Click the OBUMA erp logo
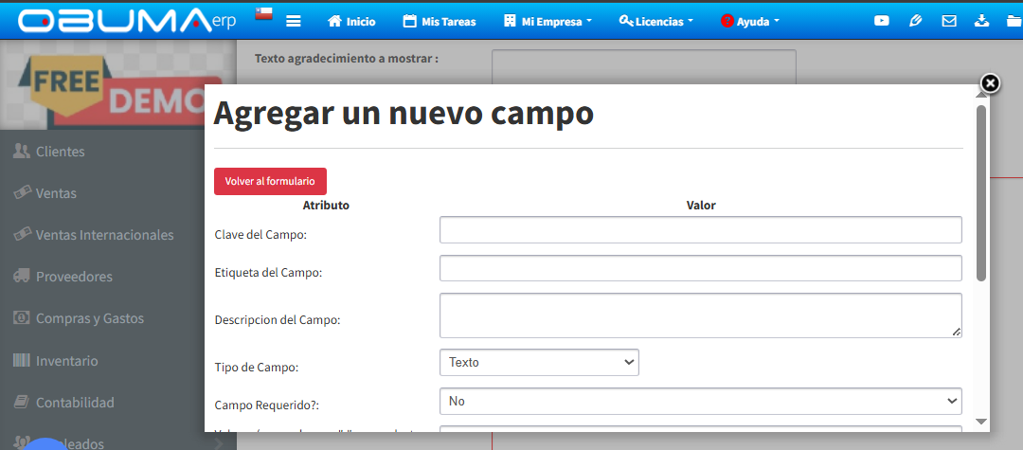Image resolution: width=1023 pixels, height=450 pixels. pyautogui.click(x=127, y=21)
